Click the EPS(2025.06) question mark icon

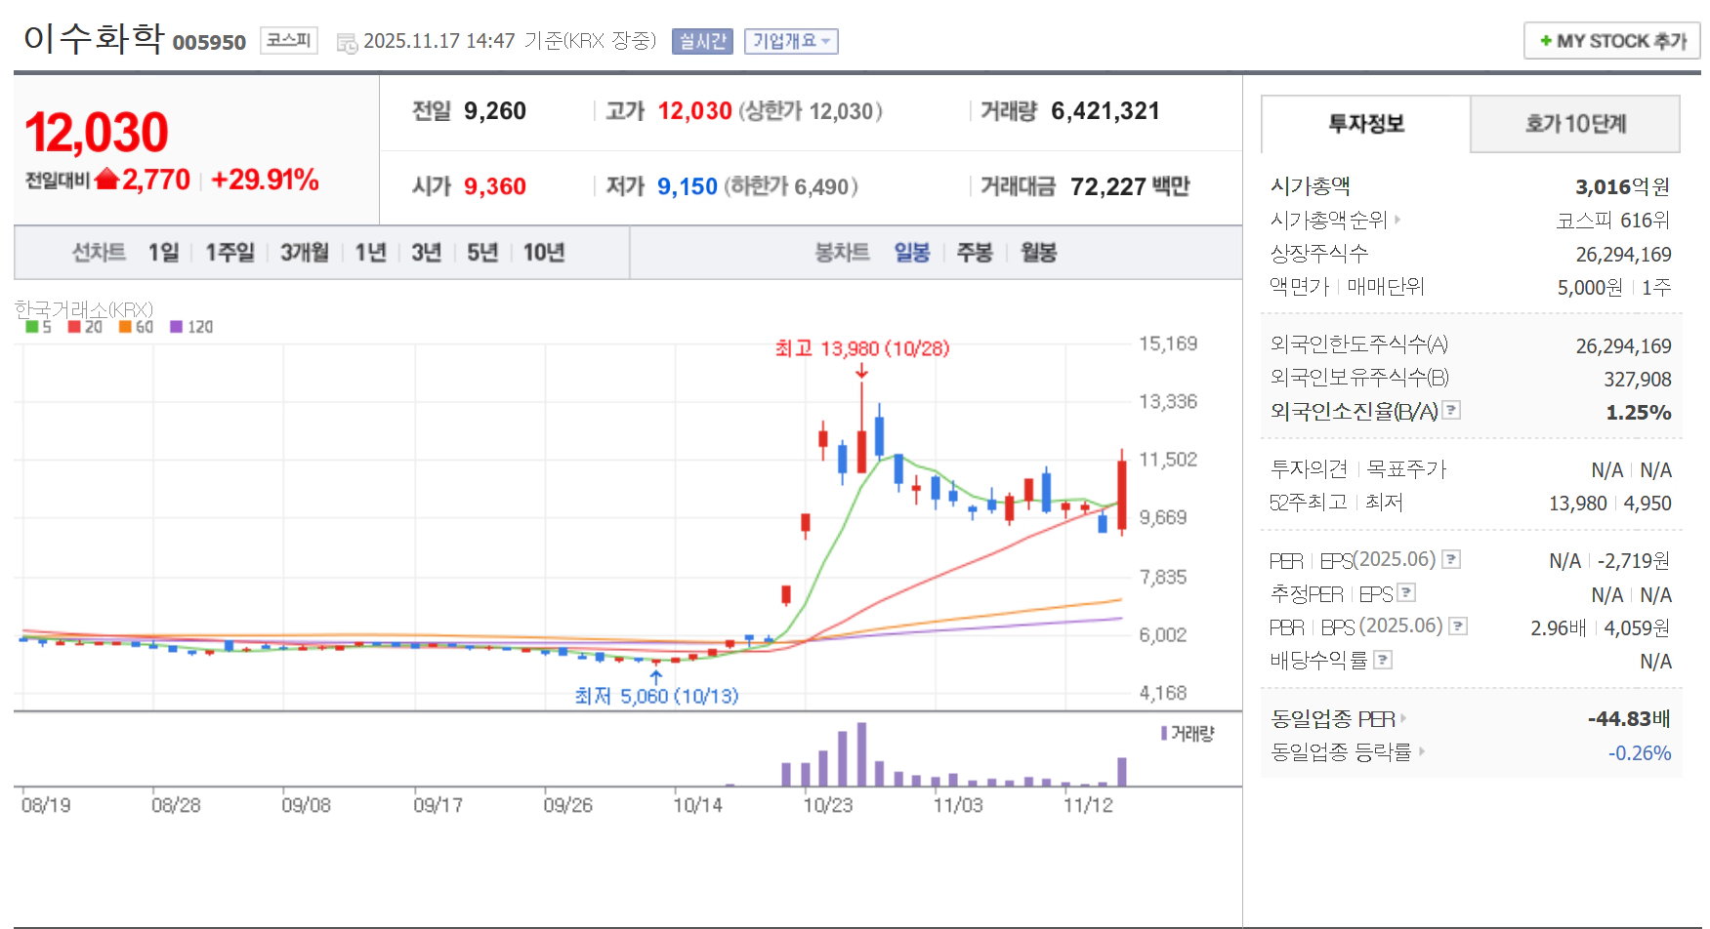coord(1452,561)
